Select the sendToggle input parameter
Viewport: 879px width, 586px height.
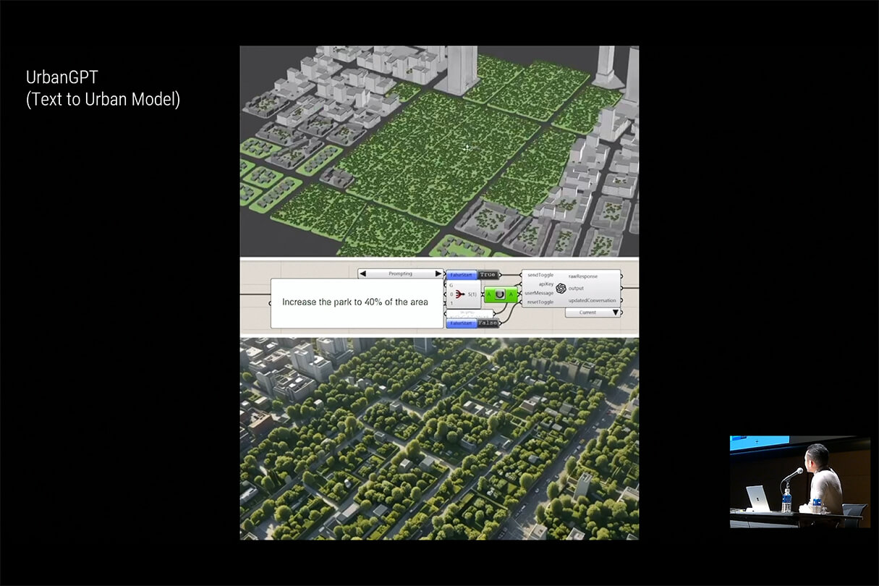540,276
